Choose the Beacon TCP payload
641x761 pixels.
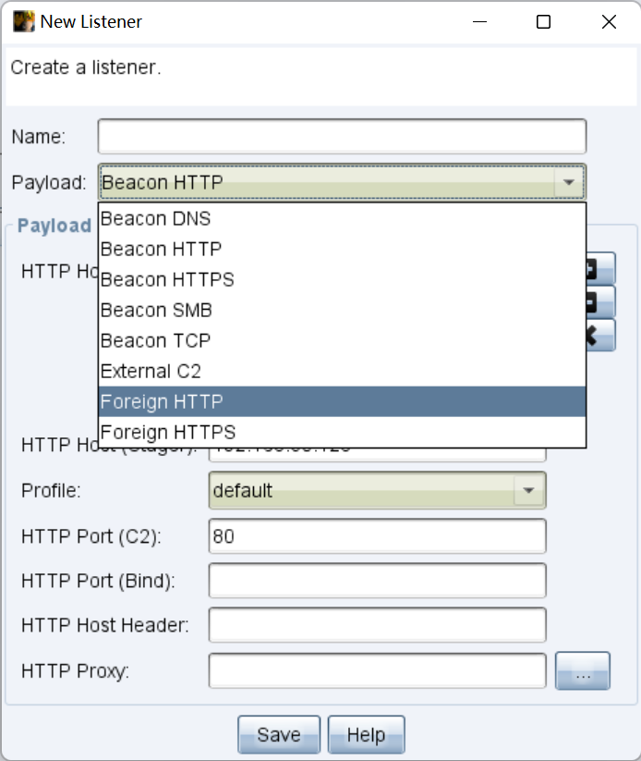[342, 340]
